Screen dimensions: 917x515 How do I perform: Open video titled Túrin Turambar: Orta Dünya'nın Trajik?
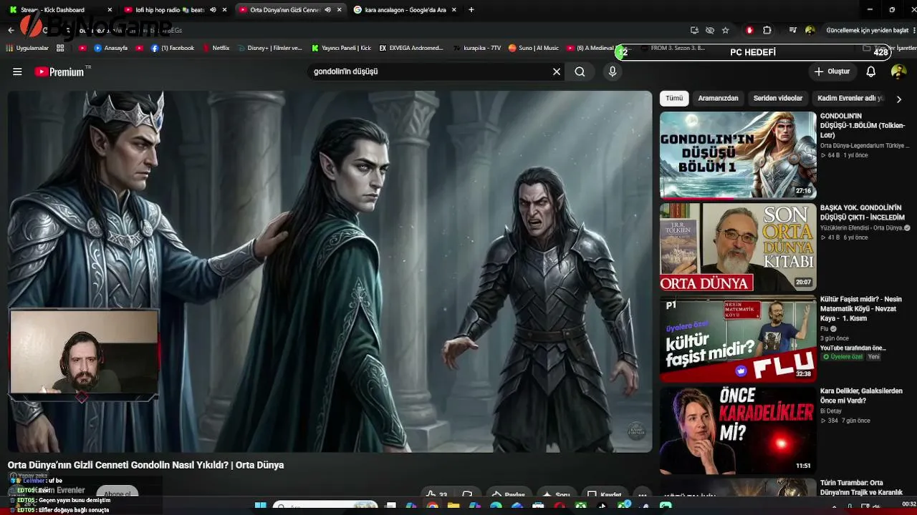pyautogui.click(x=861, y=487)
